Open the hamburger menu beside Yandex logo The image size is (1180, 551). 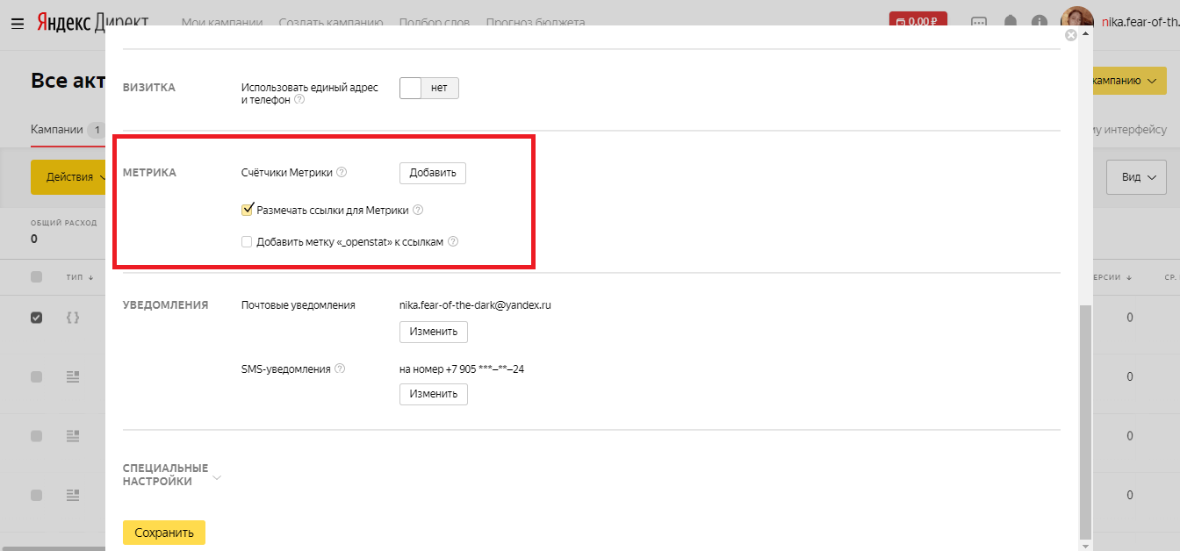[18, 23]
